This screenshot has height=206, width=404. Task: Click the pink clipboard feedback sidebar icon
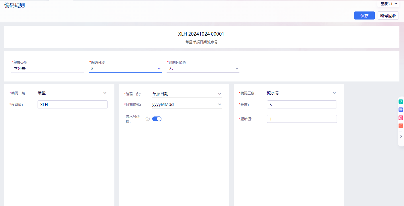(x=401, y=118)
